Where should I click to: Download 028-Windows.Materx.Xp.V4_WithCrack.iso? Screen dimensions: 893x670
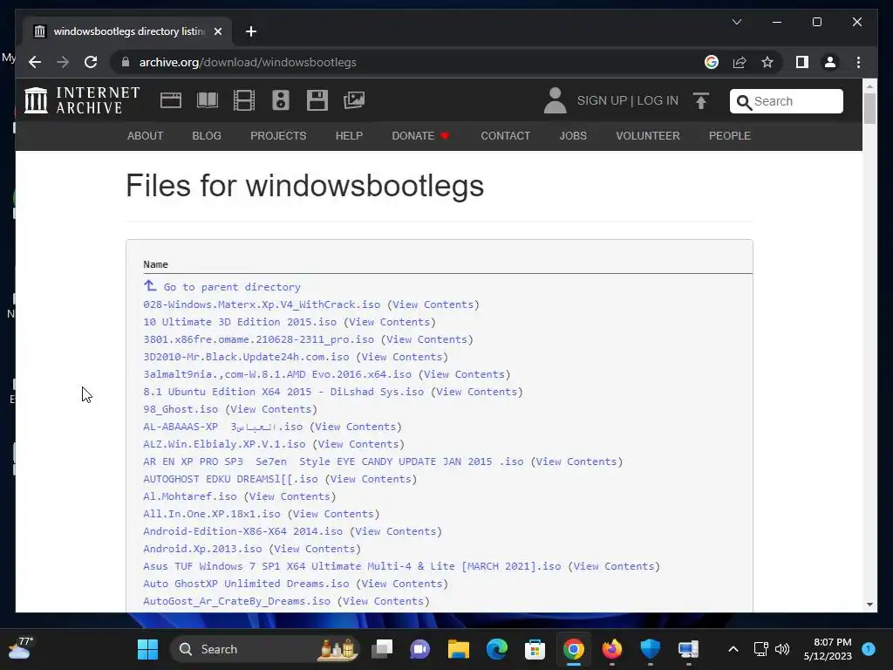[x=262, y=304]
